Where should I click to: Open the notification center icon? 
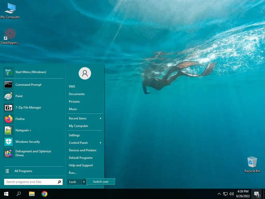click(257, 194)
